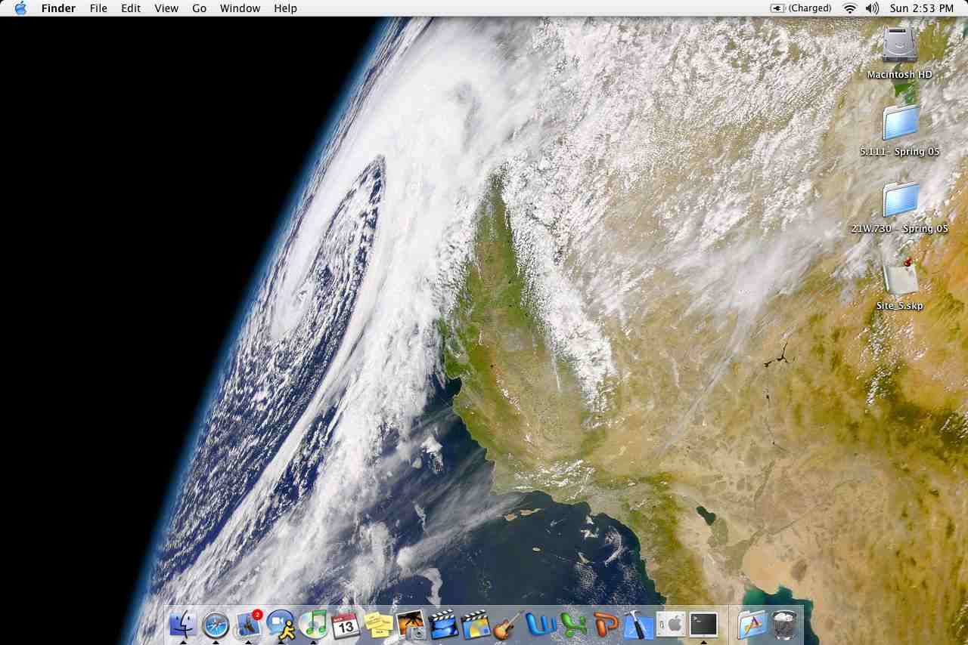Launch Terminal from the Dock
968x645 pixels.
[x=703, y=625]
